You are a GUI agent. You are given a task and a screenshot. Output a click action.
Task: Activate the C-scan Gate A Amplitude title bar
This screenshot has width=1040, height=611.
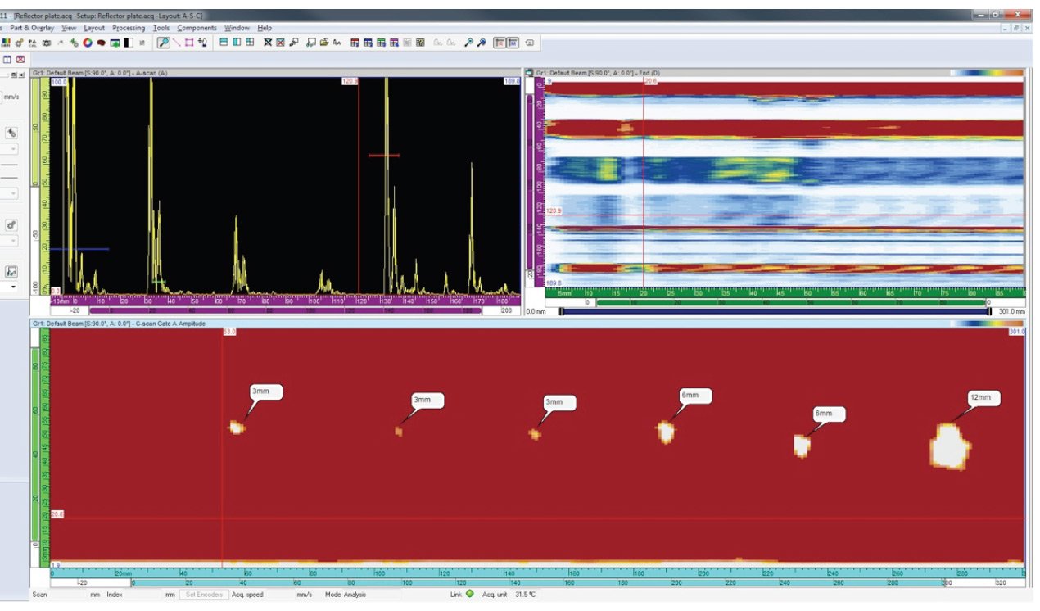527,324
